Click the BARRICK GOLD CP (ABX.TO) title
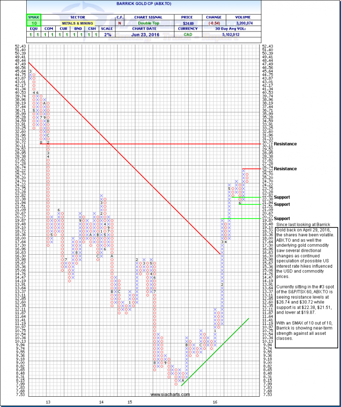341x407 pixels. click(x=143, y=3)
